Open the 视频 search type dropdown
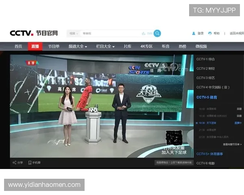Viewport: 244px width, 195px height. 74,33
